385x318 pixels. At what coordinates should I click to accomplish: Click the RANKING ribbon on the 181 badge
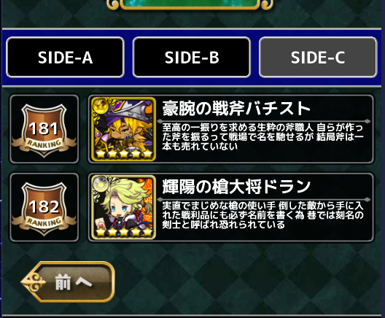pyautogui.click(x=44, y=144)
